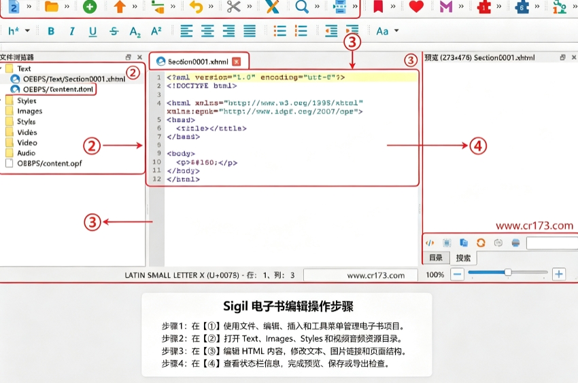
Task: Select the scissors cut icon
Action: click(234, 6)
